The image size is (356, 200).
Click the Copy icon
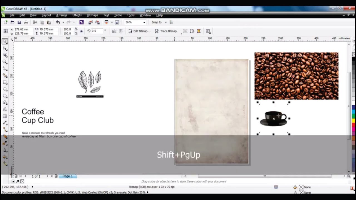42,22
